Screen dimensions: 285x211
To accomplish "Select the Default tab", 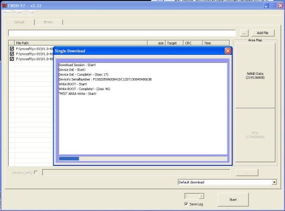I will coord(19,22).
